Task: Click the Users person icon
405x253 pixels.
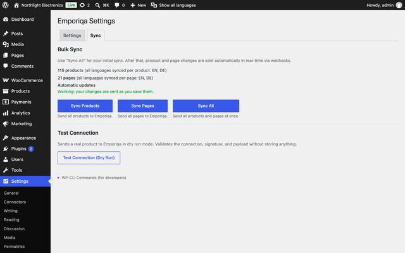Action: tap(6, 159)
